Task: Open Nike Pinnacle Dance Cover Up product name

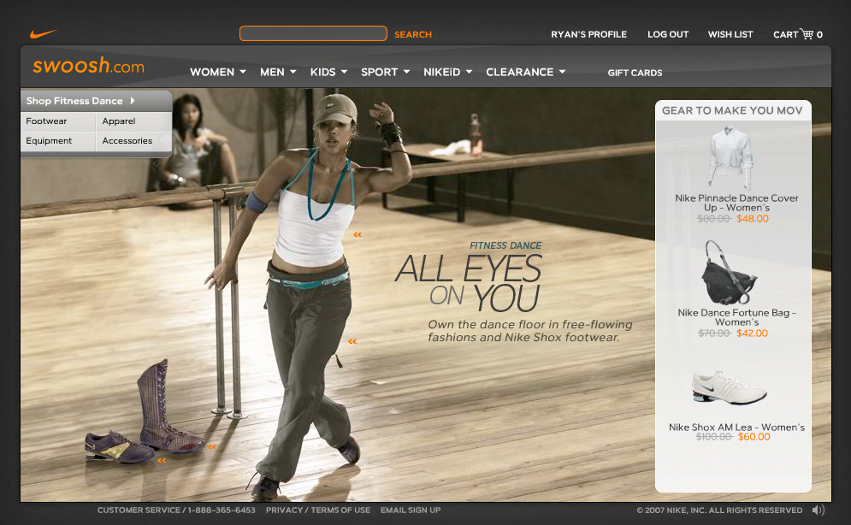Action: click(x=736, y=203)
